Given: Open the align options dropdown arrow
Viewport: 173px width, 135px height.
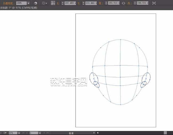Looking at the screenshot, I should (47, 3).
